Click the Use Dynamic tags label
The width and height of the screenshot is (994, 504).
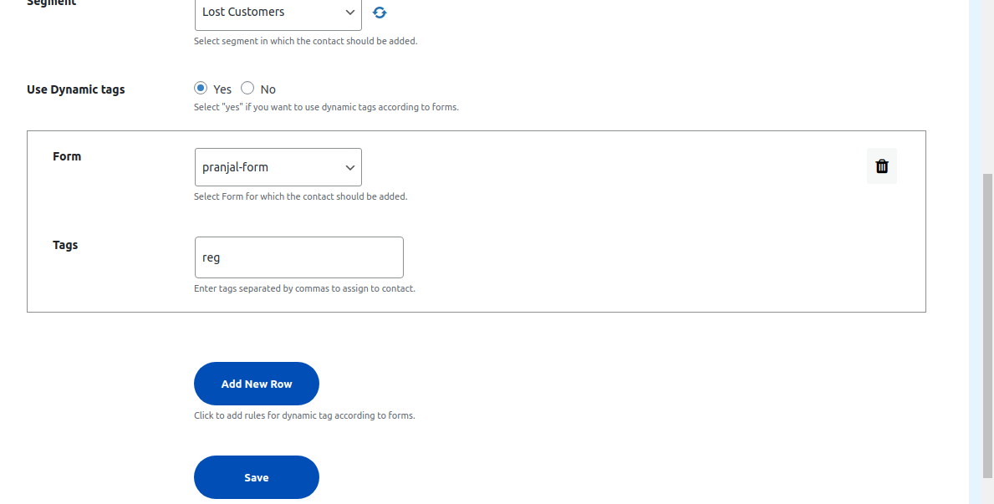click(x=76, y=89)
